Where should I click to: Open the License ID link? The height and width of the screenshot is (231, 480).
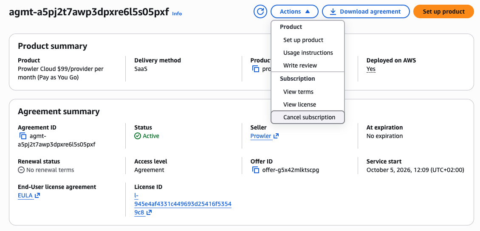tap(183, 204)
